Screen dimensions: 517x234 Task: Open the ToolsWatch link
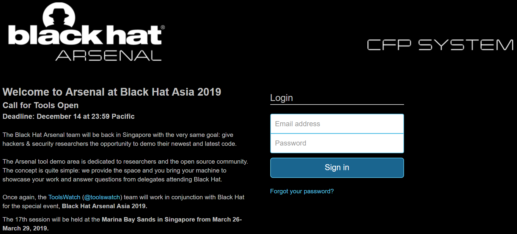(64, 197)
